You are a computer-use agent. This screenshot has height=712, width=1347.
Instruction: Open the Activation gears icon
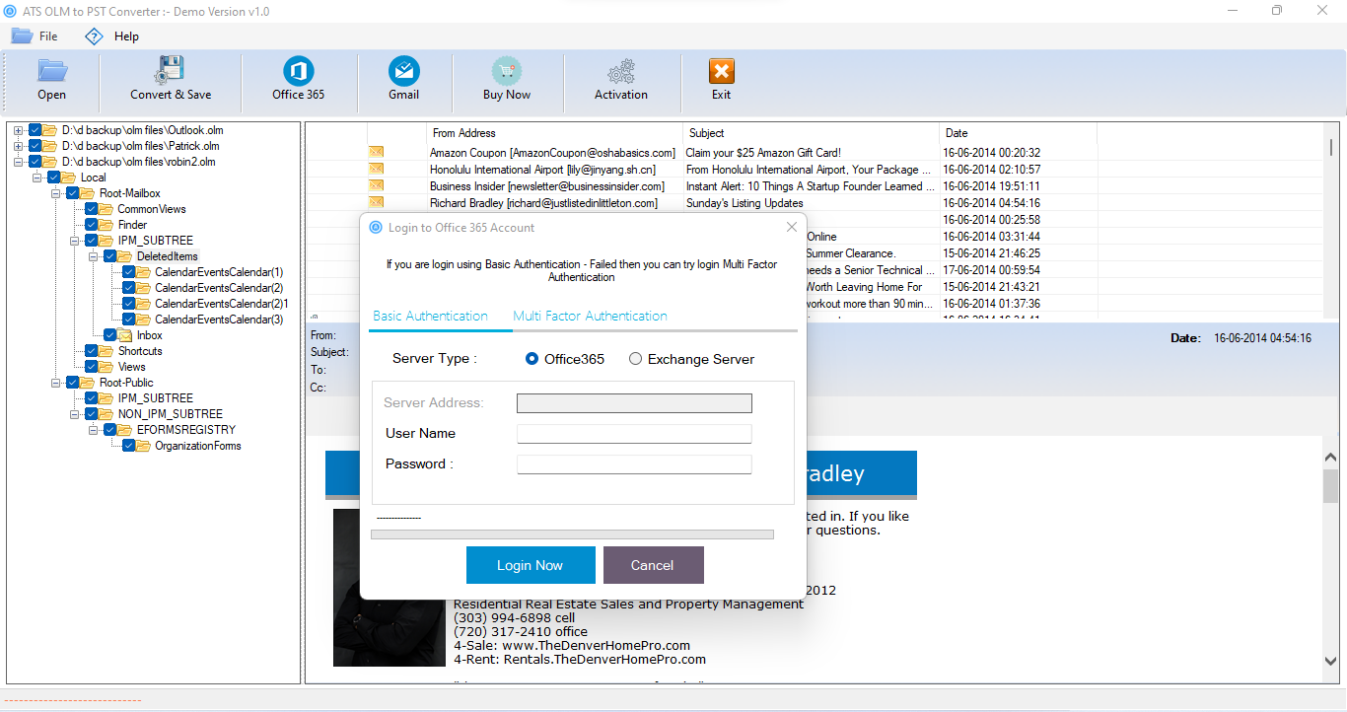coord(620,72)
